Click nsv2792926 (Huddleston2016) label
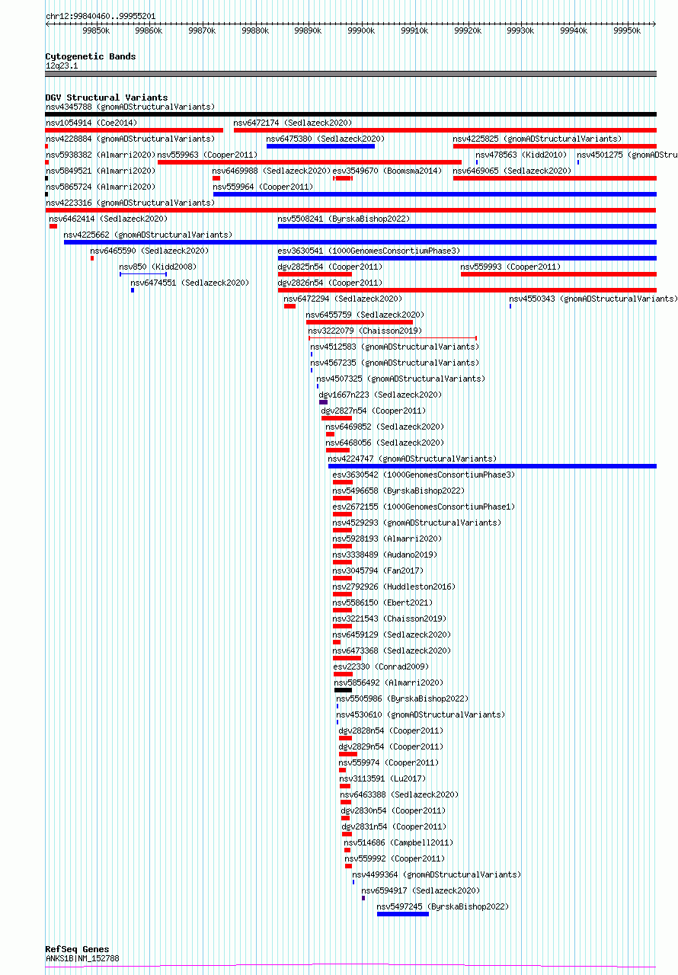Screen dimensions: 678x975 [x=394, y=587]
